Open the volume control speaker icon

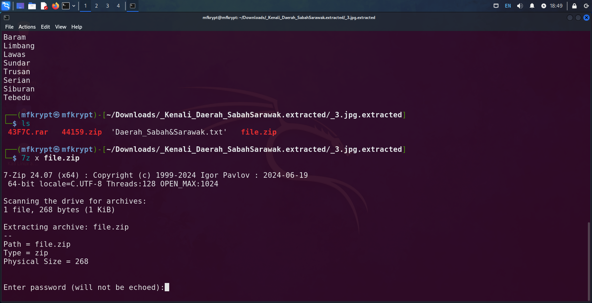tap(520, 6)
